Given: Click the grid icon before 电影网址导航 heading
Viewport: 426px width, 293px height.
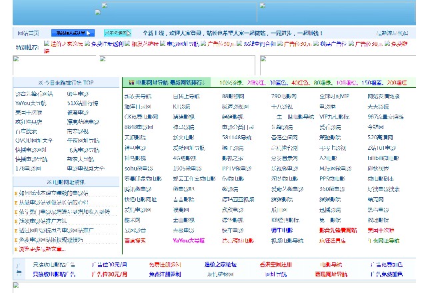Looking at the screenshot, I should [x=131, y=83].
